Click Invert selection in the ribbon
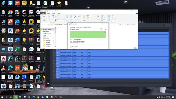Viewport: 176px width, 99px height. click(x=112, y=20)
